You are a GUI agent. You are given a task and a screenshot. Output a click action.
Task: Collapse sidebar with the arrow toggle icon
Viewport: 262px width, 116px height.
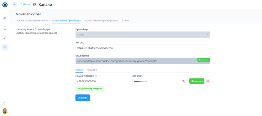[14, 4]
